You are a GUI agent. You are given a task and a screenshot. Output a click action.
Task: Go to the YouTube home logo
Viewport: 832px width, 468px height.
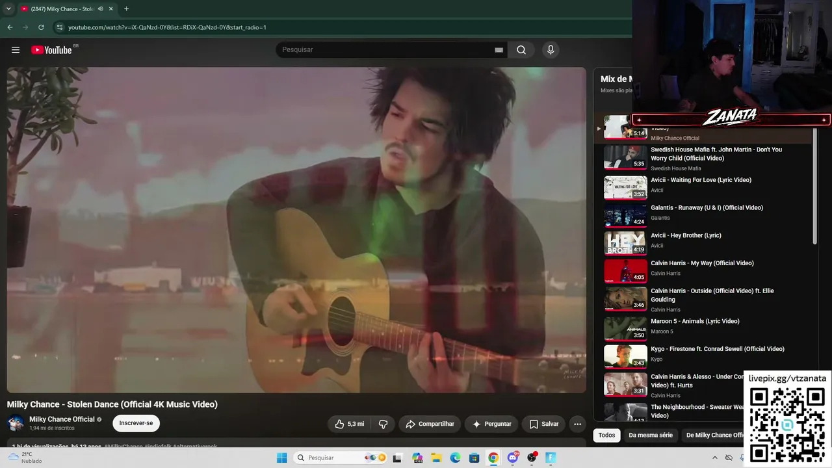(x=51, y=50)
